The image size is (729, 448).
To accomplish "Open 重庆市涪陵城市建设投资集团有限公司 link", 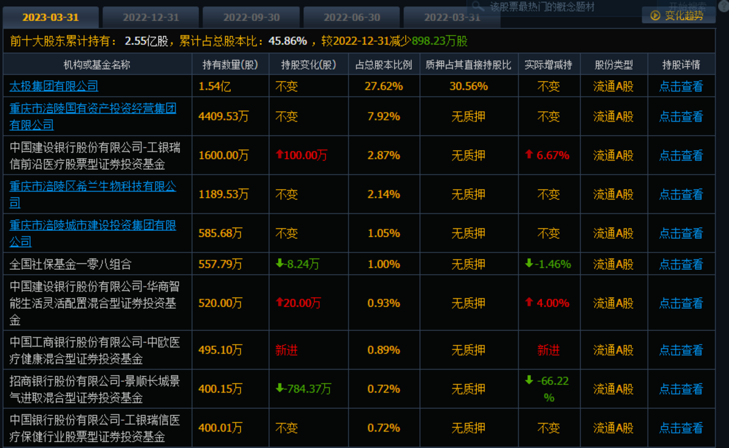I will [x=93, y=233].
